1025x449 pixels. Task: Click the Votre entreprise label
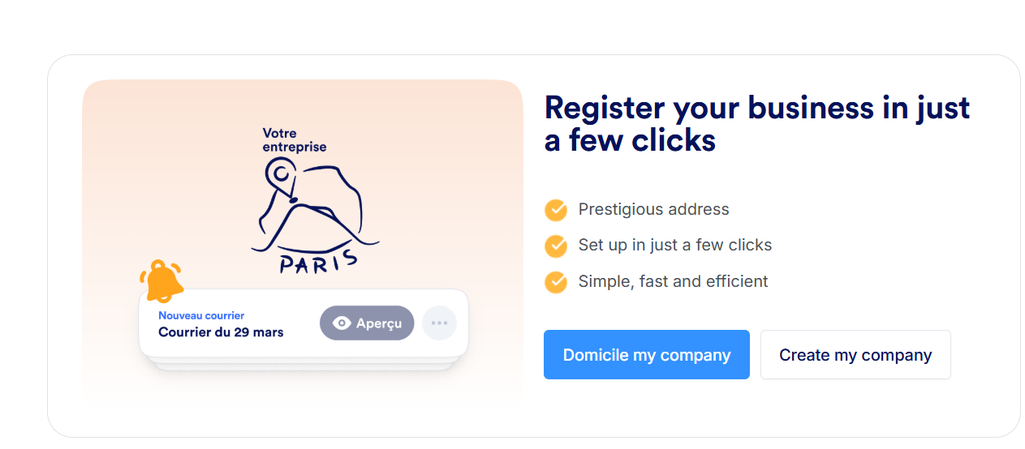click(x=294, y=140)
